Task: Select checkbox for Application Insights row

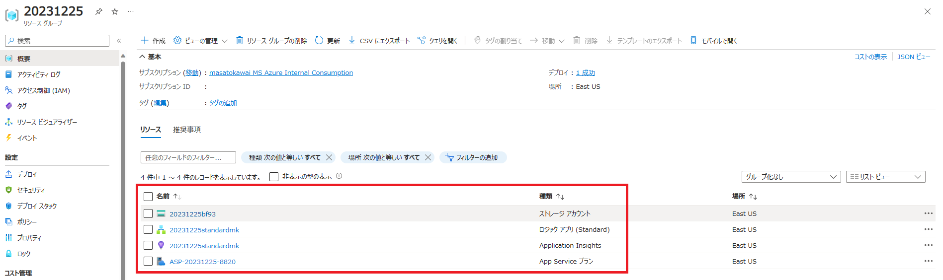Action: [148, 245]
